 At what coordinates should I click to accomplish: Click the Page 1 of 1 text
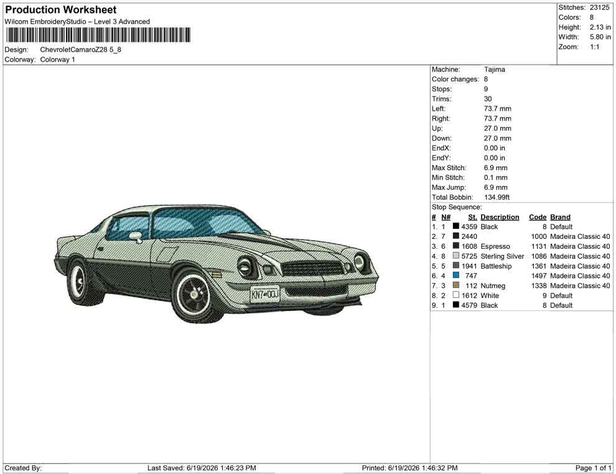[x=593, y=468]
